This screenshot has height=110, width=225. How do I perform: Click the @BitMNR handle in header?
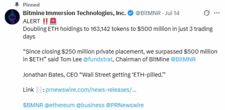148,13
